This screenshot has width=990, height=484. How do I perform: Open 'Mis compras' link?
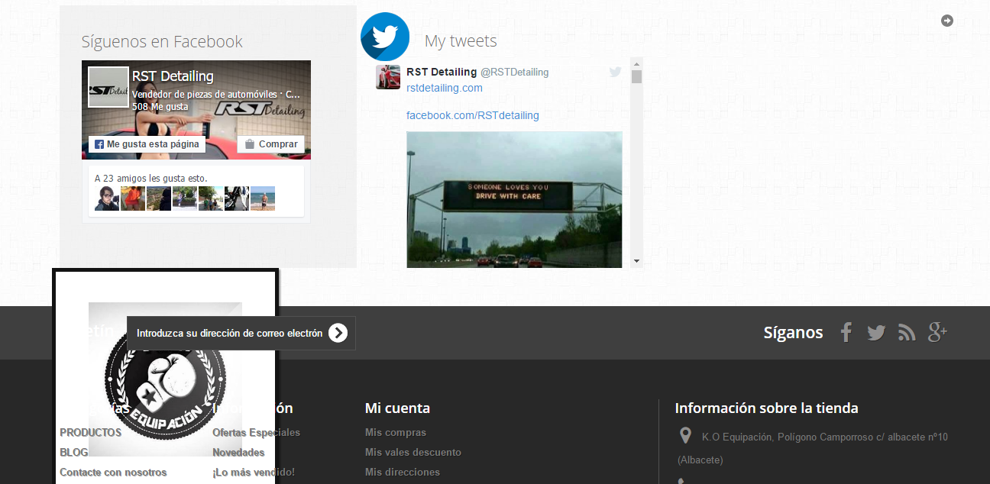pos(396,432)
